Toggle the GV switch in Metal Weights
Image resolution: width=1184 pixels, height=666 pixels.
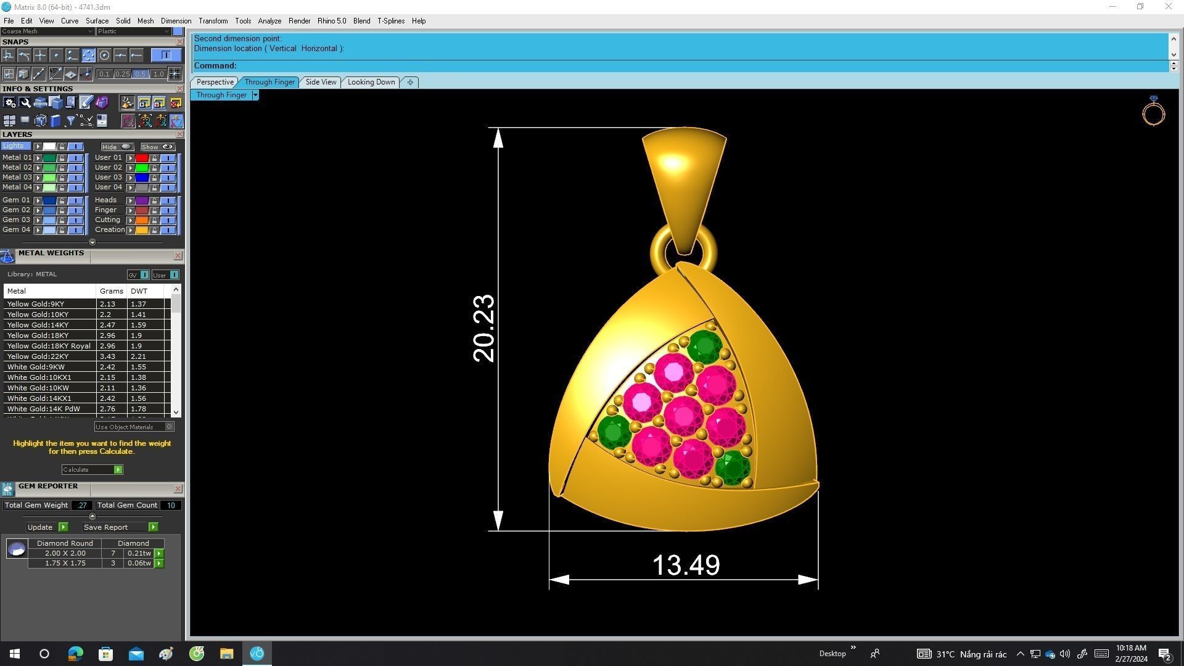click(144, 275)
